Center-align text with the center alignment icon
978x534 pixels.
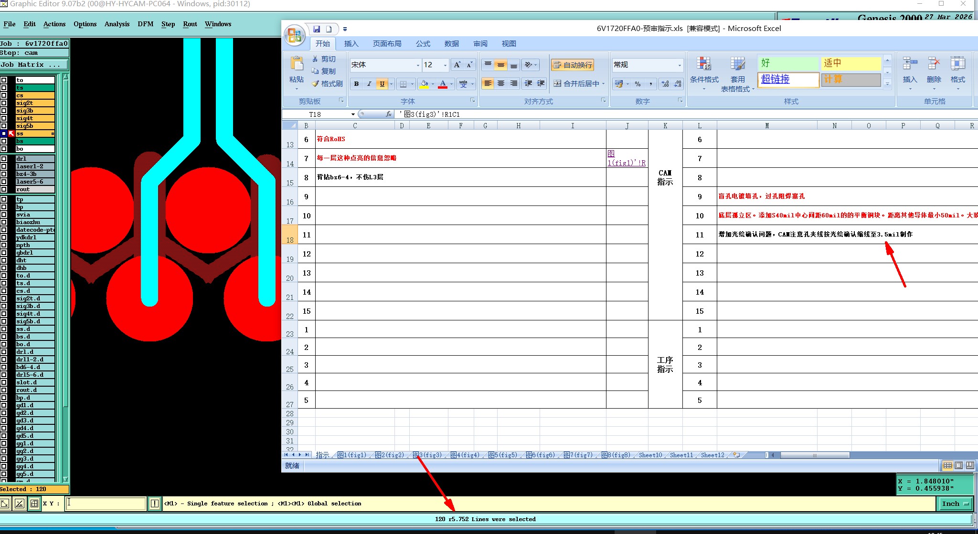[x=500, y=83]
